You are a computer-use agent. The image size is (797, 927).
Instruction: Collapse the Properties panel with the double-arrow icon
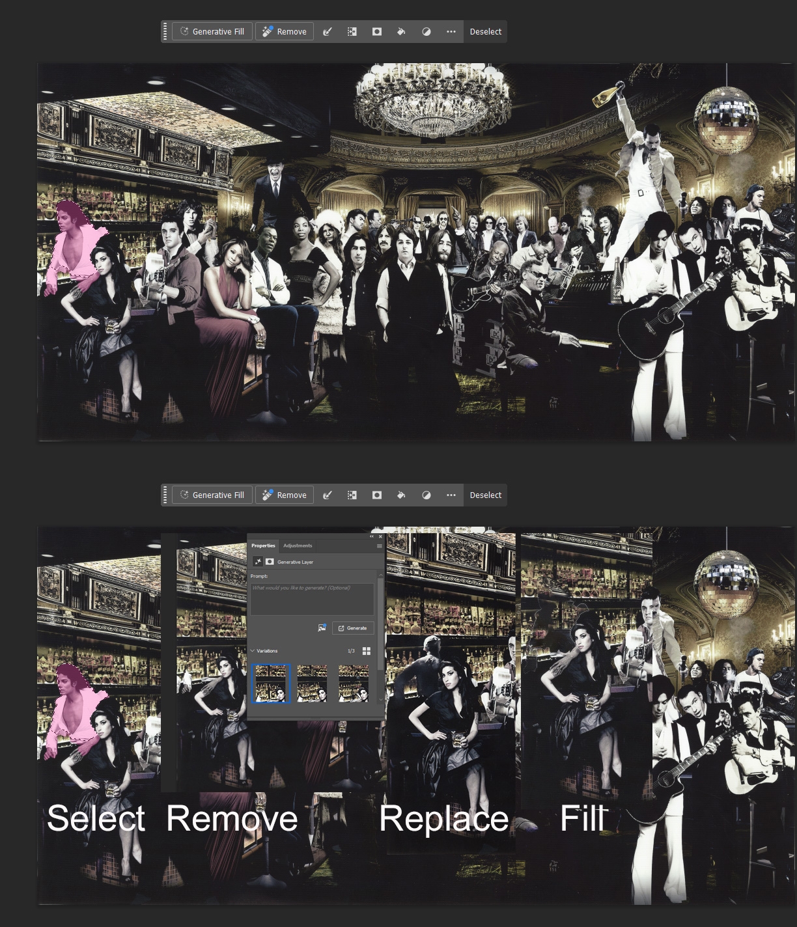[x=372, y=536]
